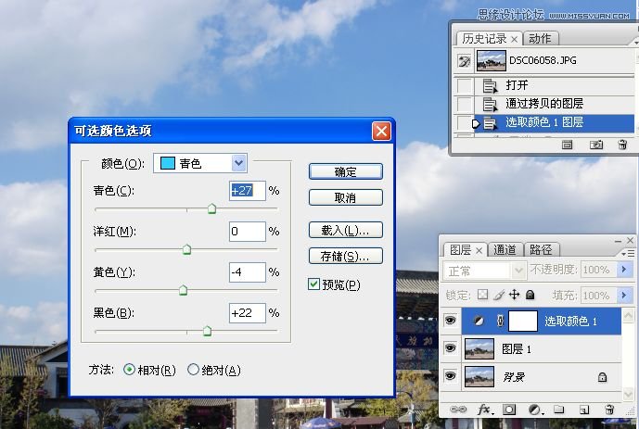Click the 图层 1 layer thumbnail
Viewport: 639px width, 429px height.
pos(479,348)
